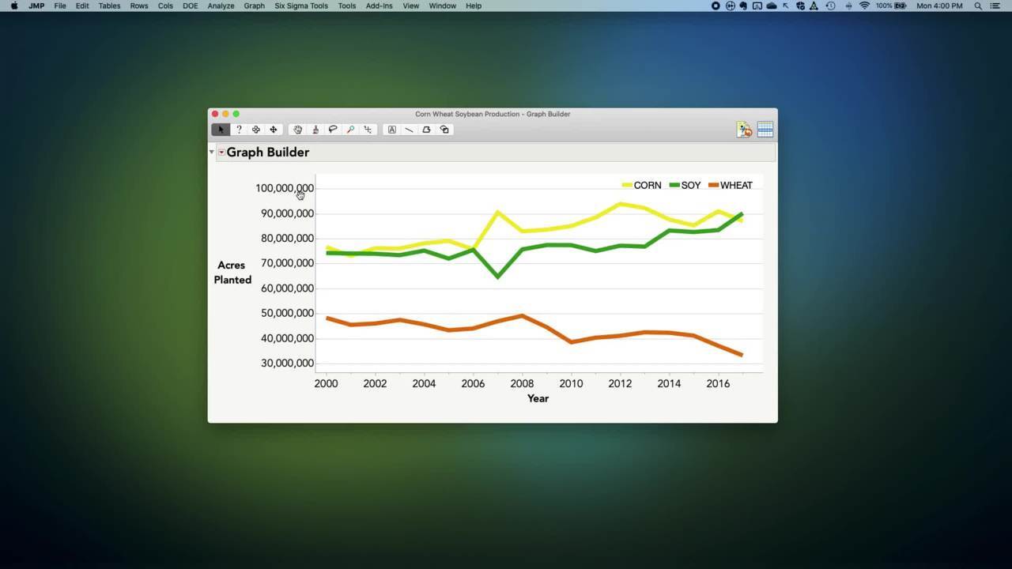Open the data table icon

(765, 130)
